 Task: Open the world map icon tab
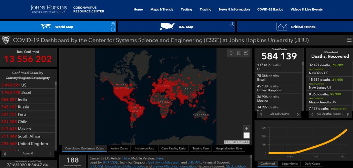pyautogui.click(x=46, y=26)
